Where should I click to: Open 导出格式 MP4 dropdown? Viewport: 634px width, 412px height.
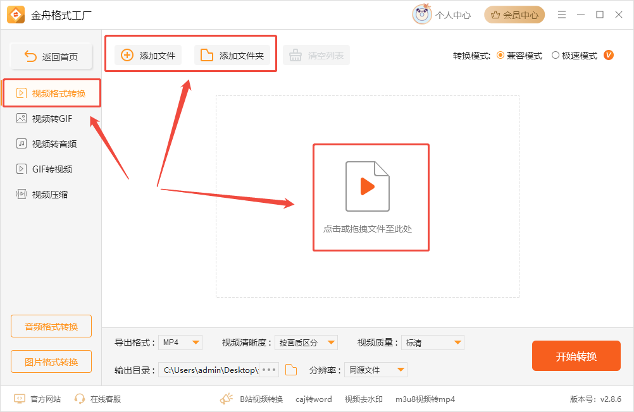click(180, 342)
